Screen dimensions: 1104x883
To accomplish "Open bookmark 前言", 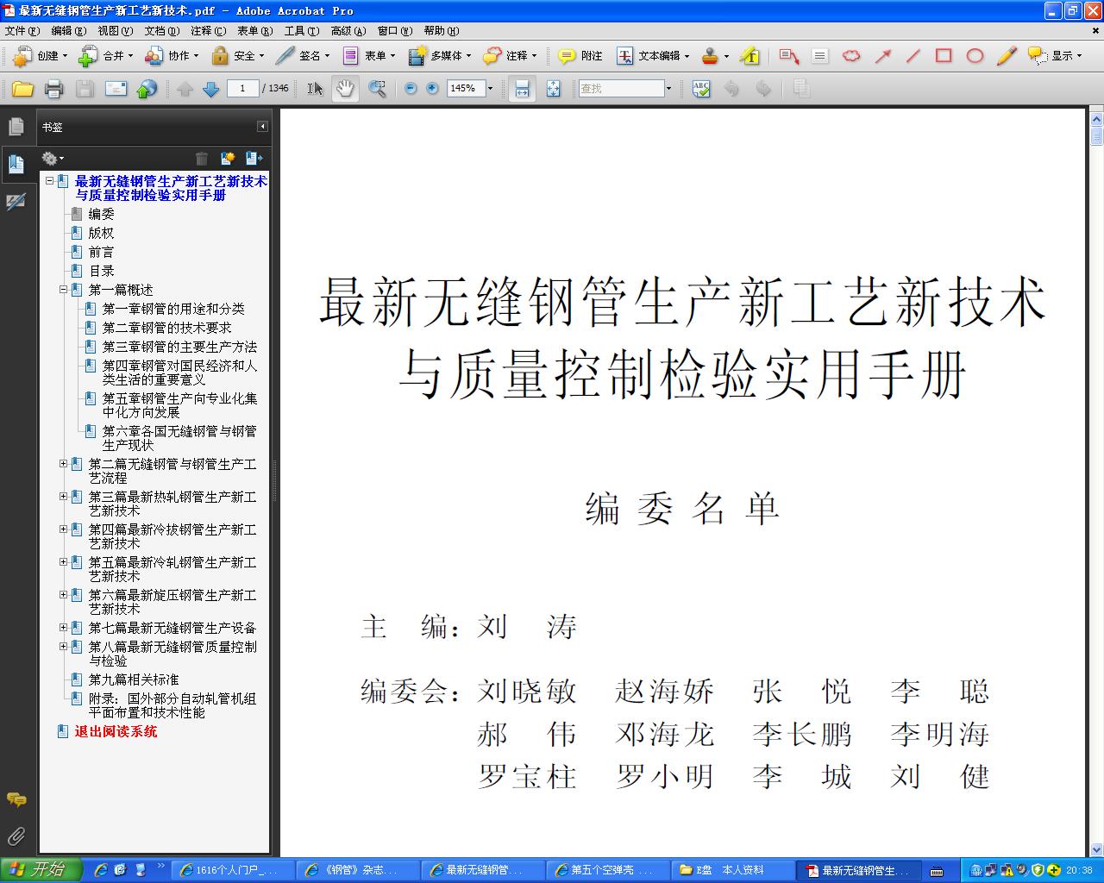I will (101, 252).
